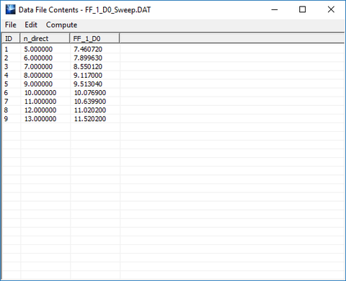
Task: Click FF_1_D0 value 10.076900
Action: click(x=90, y=92)
